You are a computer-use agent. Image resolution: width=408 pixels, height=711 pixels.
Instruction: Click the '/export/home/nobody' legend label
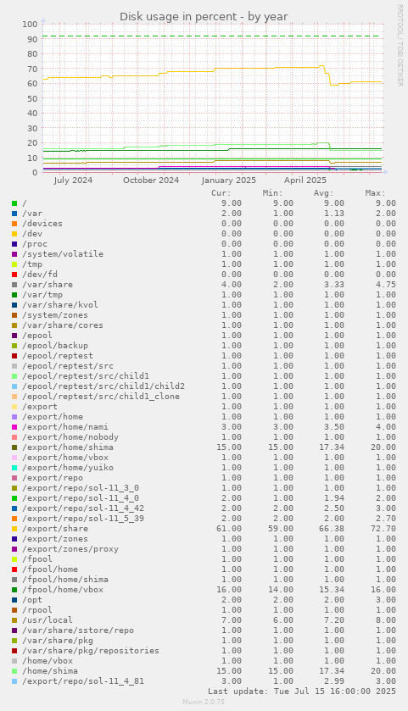[70, 437]
